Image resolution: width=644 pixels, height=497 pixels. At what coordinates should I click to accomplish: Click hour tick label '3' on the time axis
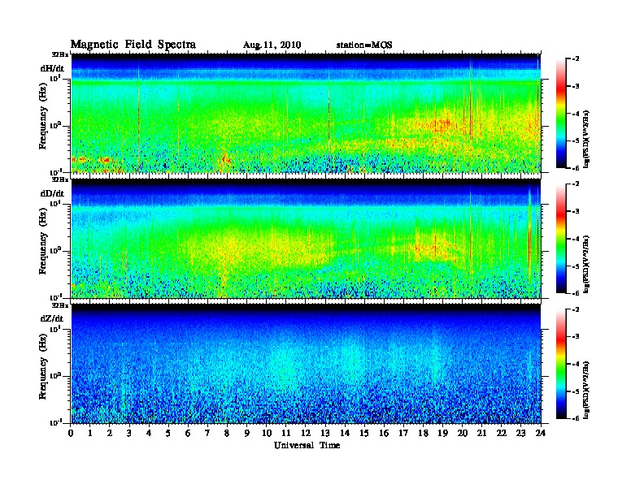[x=129, y=433]
